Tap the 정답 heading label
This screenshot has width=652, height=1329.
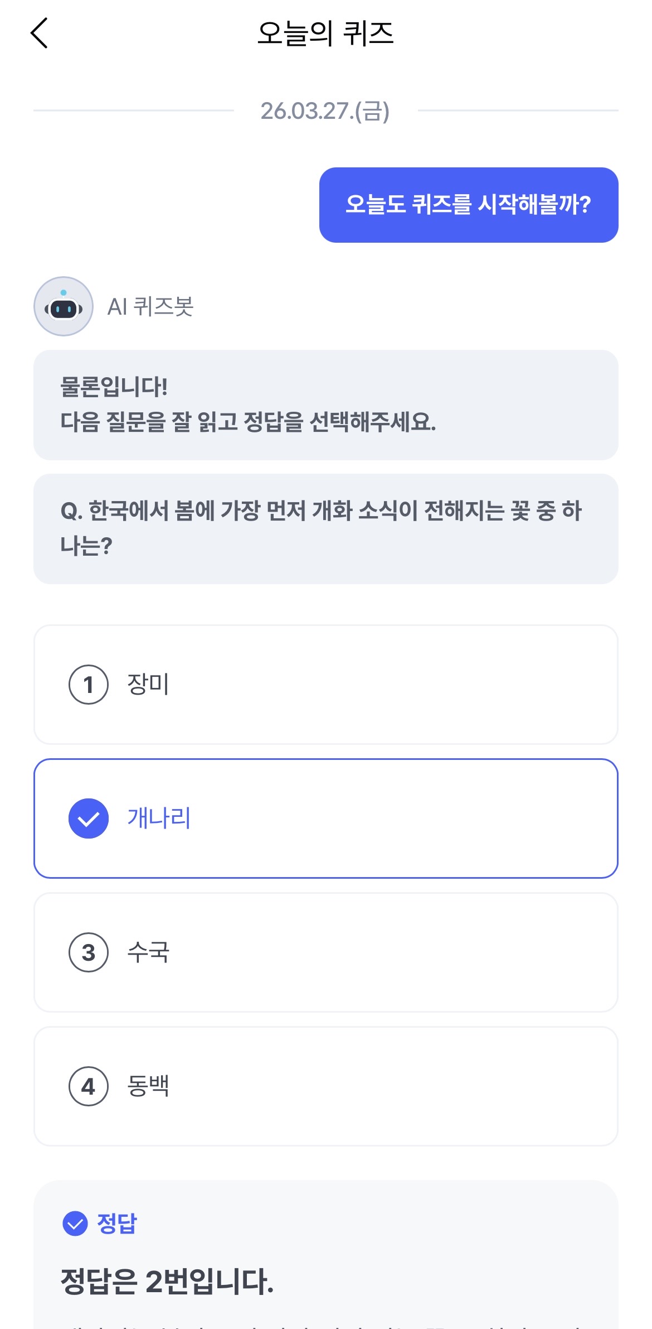[x=117, y=1224]
